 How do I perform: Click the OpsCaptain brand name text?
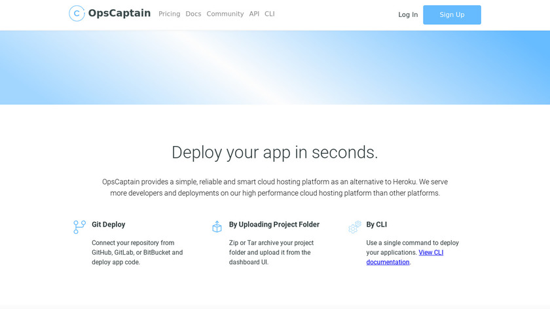[x=119, y=13]
